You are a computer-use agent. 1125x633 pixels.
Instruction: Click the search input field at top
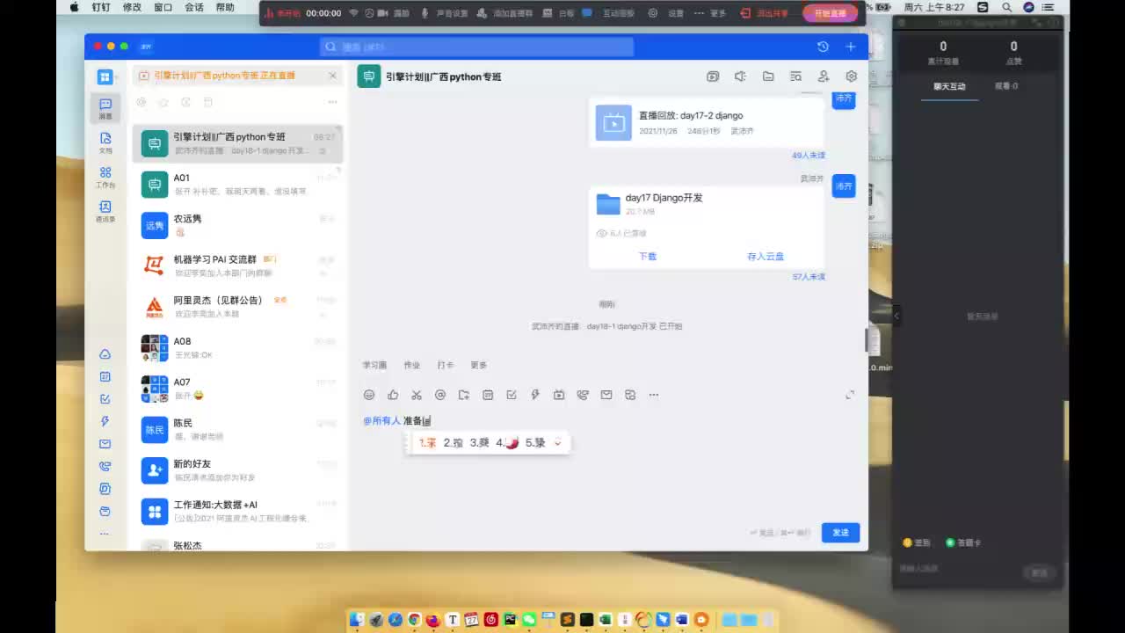click(477, 47)
